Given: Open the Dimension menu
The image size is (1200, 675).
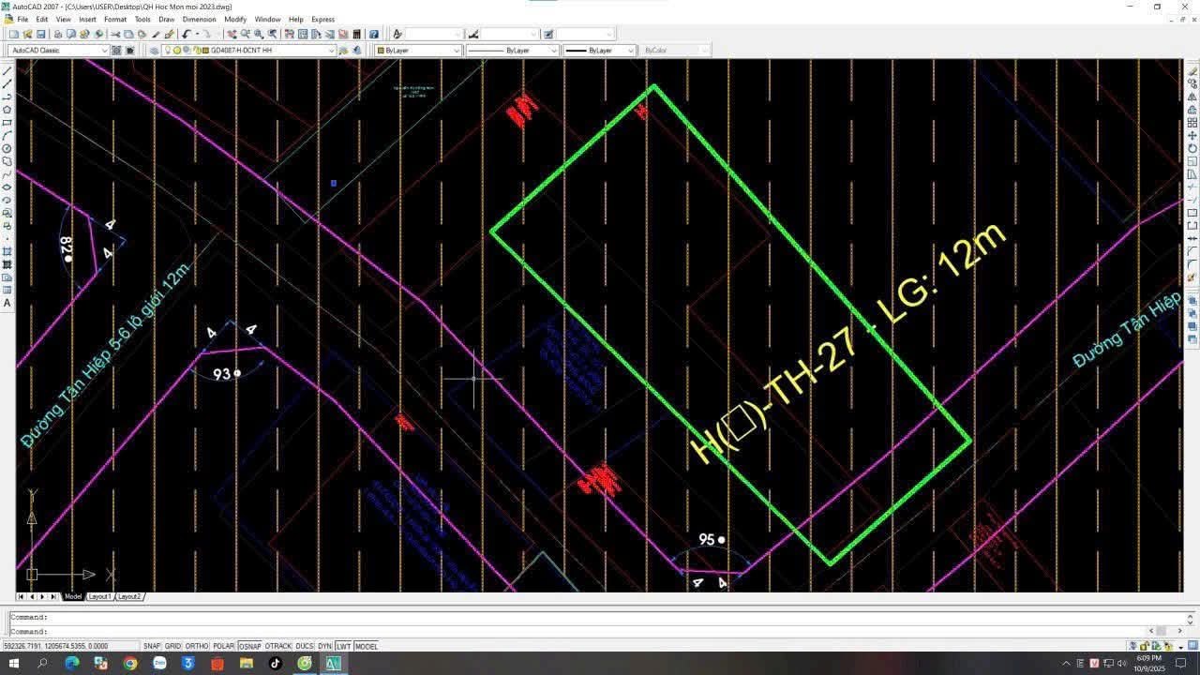Looking at the screenshot, I should coord(199,19).
